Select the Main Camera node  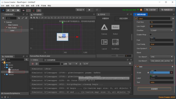(13, 25)
